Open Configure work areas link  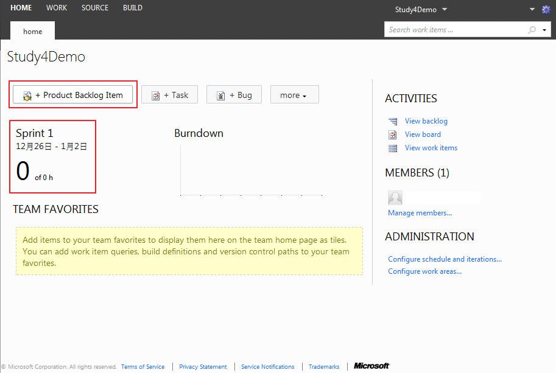click(x=424, y=271)
